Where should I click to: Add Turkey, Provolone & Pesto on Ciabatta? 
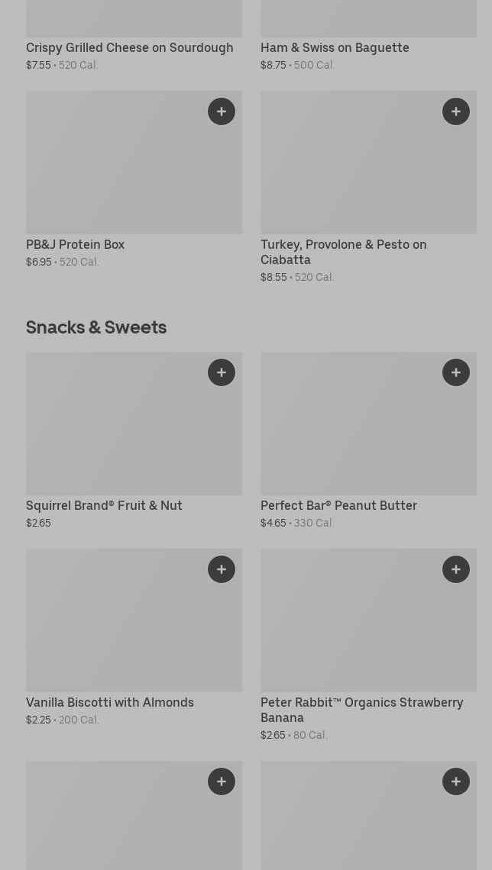pos(456,111)
